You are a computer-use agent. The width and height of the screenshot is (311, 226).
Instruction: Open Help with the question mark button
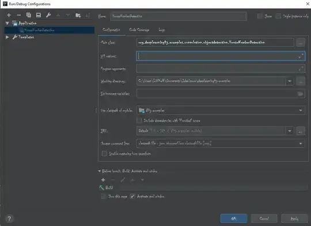pyautogui.click(x=9, y=219)
